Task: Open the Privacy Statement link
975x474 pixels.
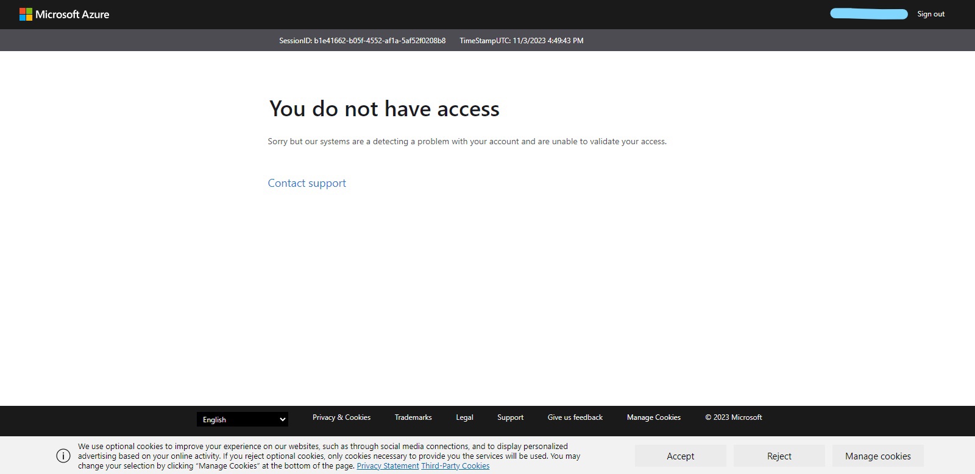Action: point(388,466)
